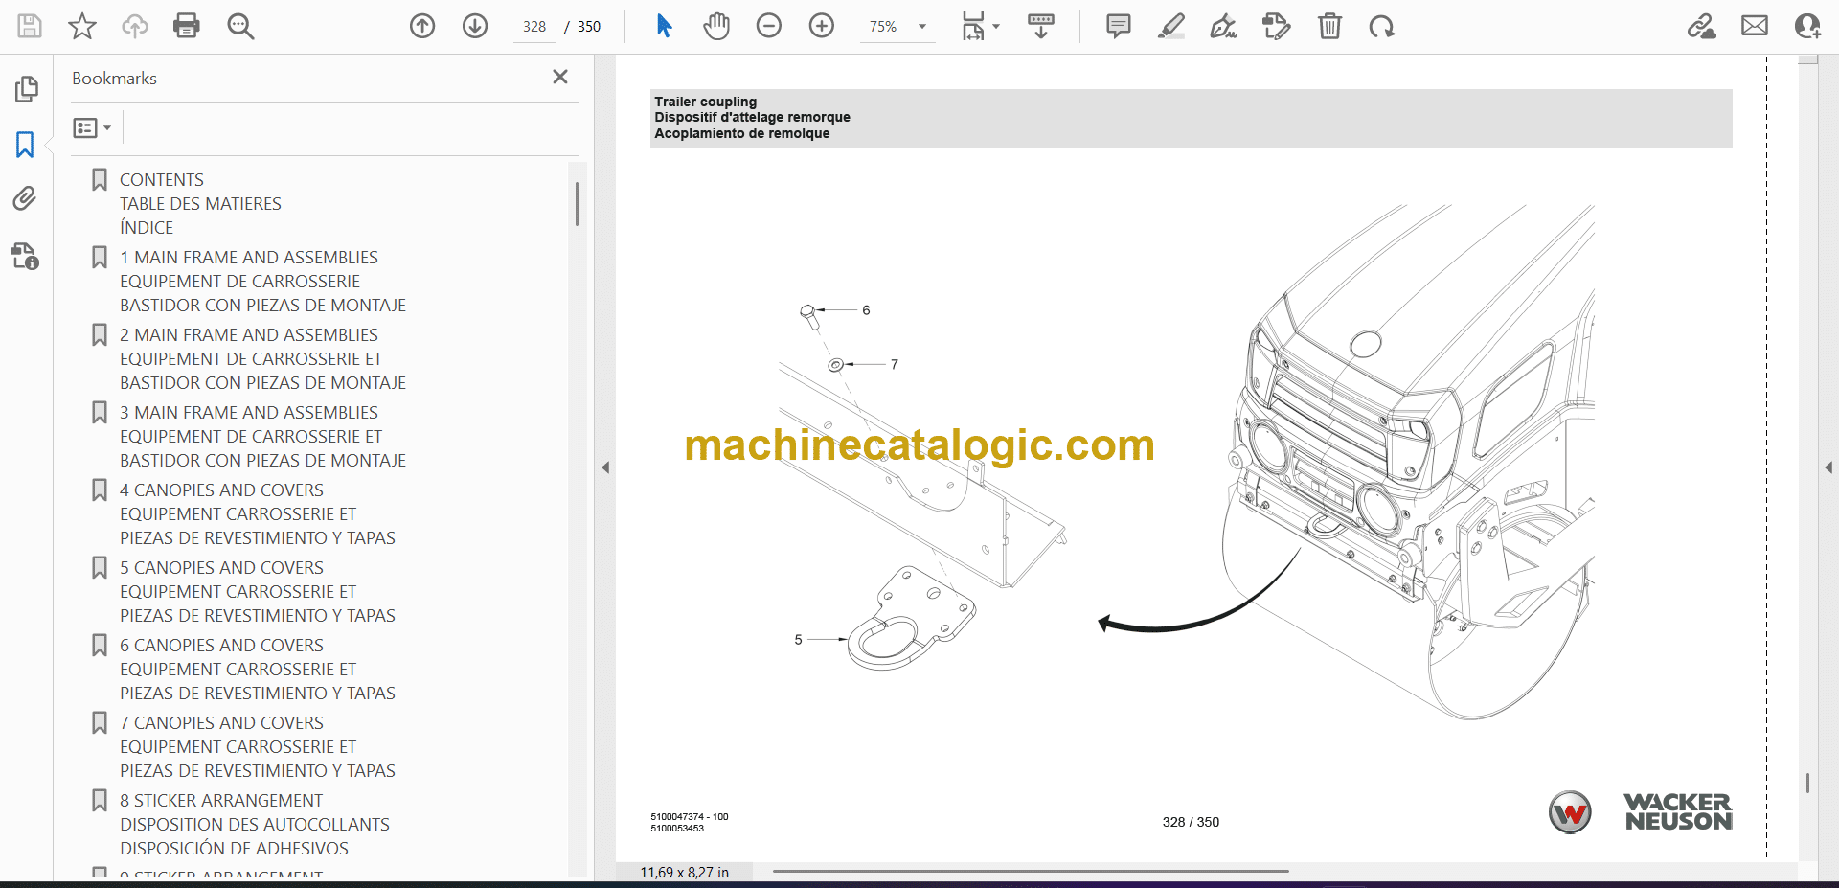Image resolution: width=1839 pixels, height=888 pixels.
Task: Close the Bookmarks panel
Action: 560,77
